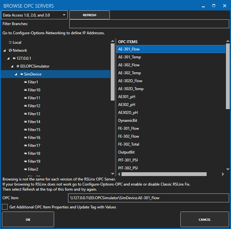This screenshot has height=229, width=231.
Task: Enable Get Additional OPC Item Properties checkbox
Action: pyautogui.click(x=5, y=207)
